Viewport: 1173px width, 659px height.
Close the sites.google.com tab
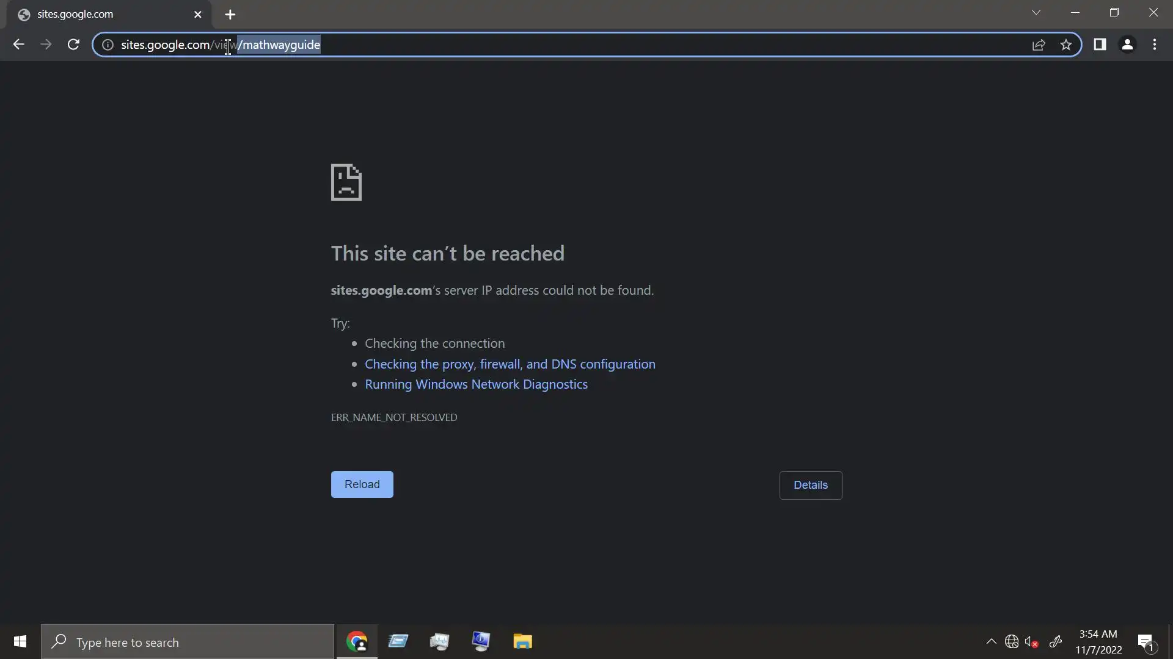[197, 14]
